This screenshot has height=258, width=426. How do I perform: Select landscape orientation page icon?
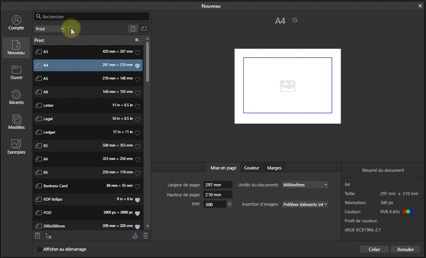[x=144, y=29]
